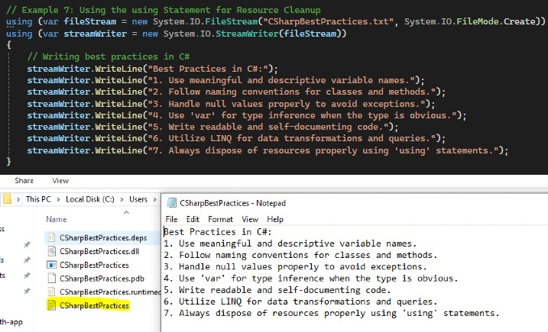
Task: Click Notepad line '7. Always dispose of resources'
Action: coord(332,313)
